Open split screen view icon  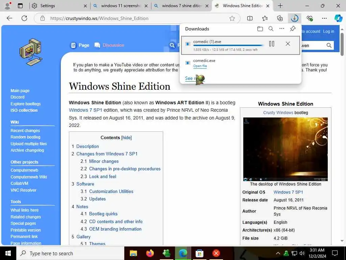250,18
